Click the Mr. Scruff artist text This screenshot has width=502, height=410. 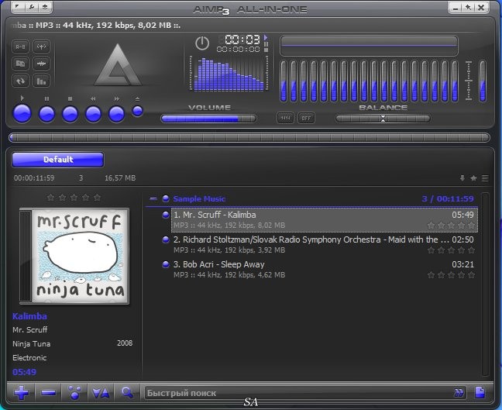pos(29,329)
